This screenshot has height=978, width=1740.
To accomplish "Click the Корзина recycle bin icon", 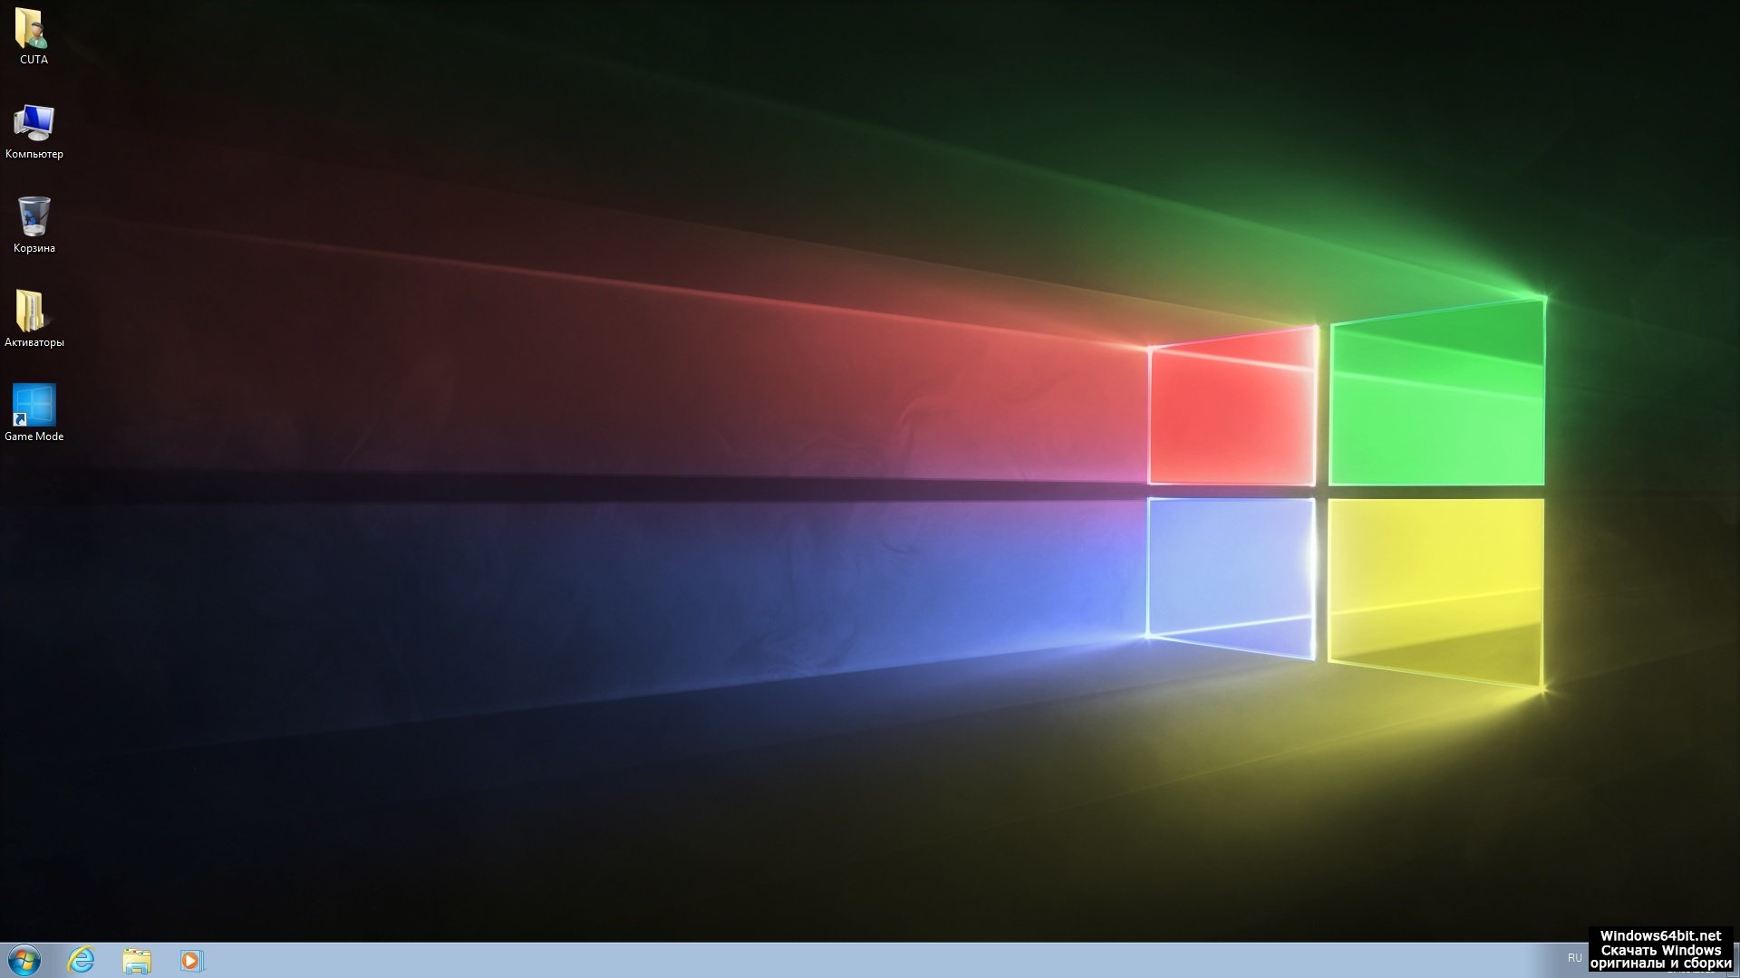I will 34,217.
